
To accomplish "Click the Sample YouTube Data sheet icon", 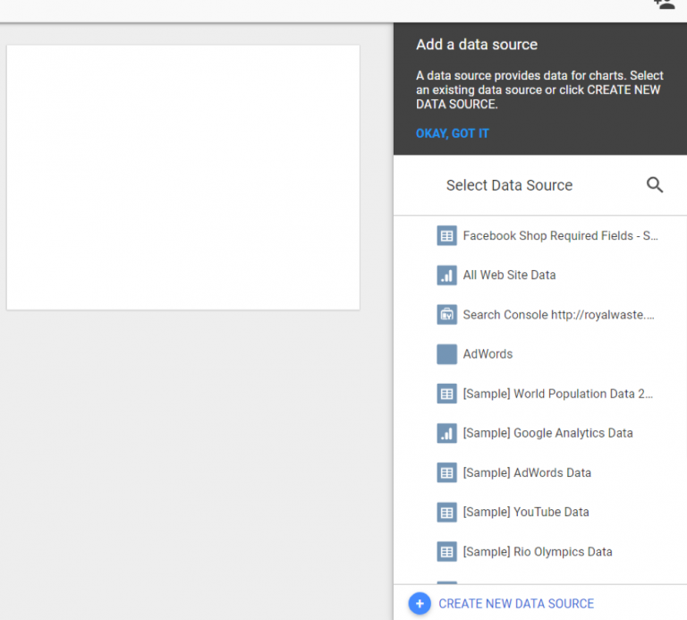I will tap(446, 513).
